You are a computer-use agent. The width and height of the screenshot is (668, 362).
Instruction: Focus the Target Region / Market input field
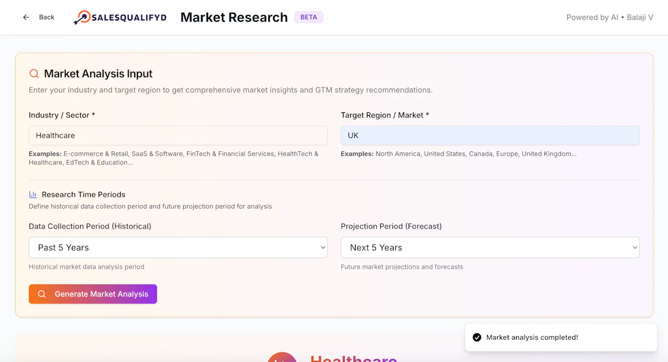pos(490,136)
